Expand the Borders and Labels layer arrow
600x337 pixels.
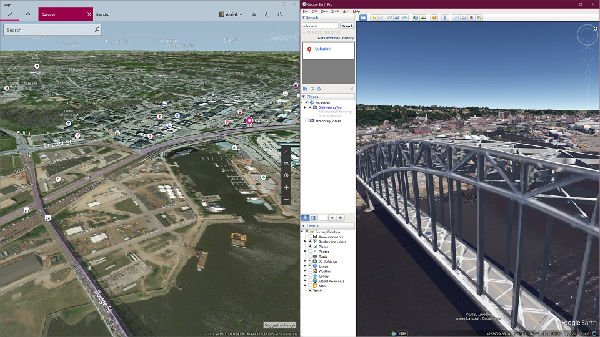(305, 241)
